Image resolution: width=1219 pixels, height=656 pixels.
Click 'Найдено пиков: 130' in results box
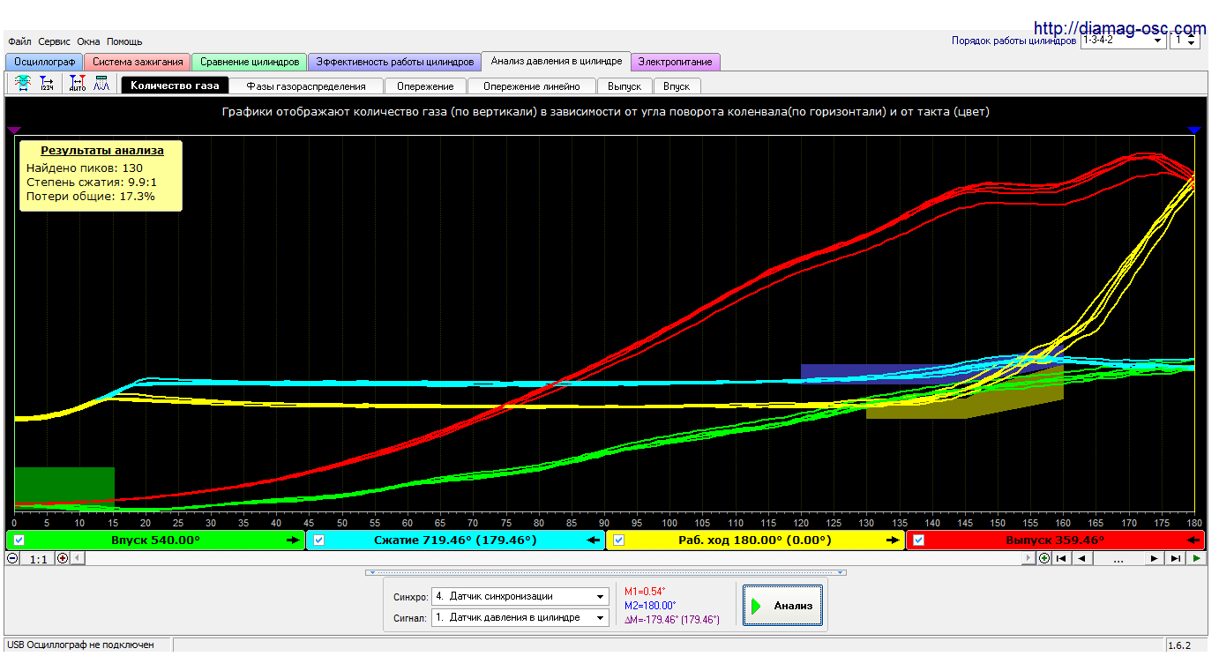click(x=85, y=168)
